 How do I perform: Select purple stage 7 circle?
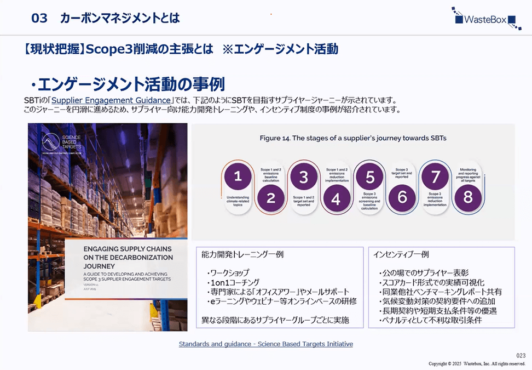coord(435,177)
